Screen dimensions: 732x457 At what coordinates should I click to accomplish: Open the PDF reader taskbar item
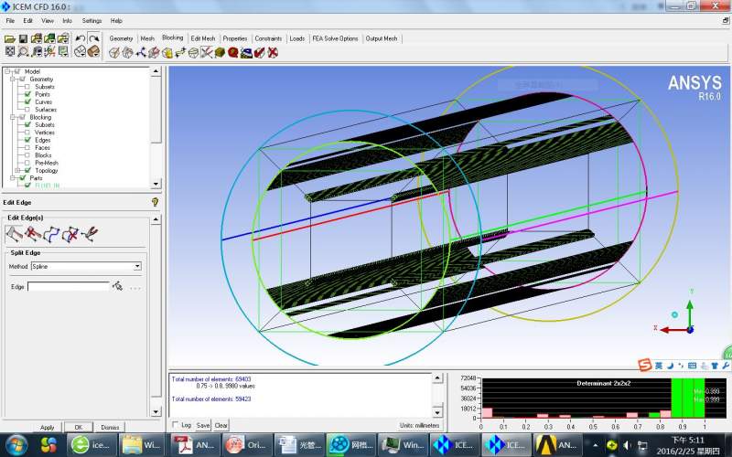pos(195,444)
